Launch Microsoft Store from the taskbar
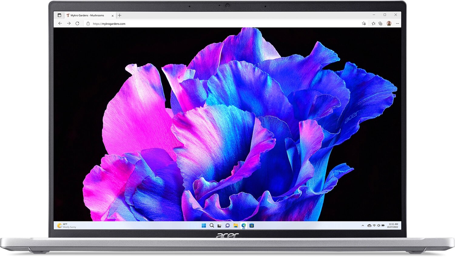Screen dimensions: 455x257 point(252,225)
